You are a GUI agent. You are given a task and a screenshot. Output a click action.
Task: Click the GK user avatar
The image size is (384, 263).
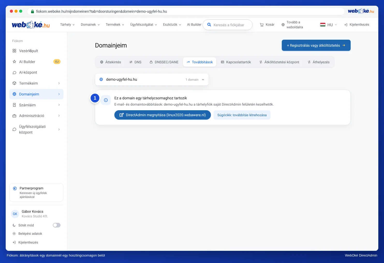15,214
